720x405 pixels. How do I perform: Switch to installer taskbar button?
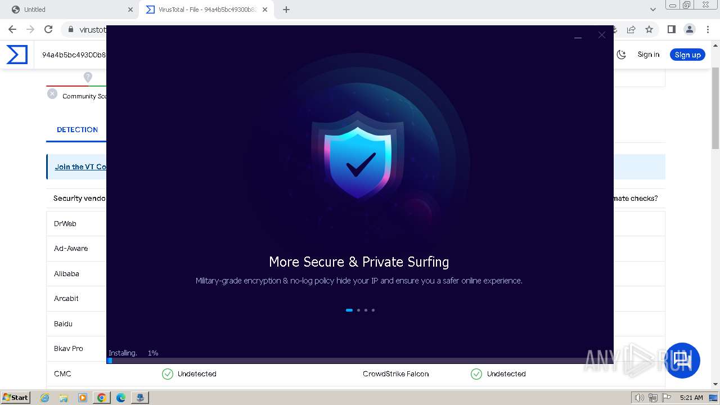(x=140, y=398)
